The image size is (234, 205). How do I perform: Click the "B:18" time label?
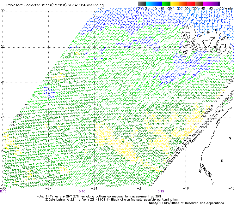click(82, 191)
